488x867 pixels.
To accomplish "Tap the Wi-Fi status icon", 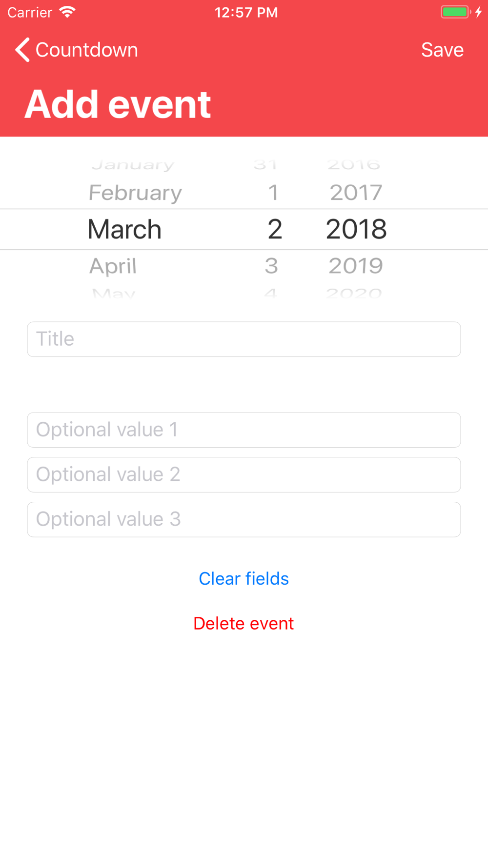I will pos(67,12).
